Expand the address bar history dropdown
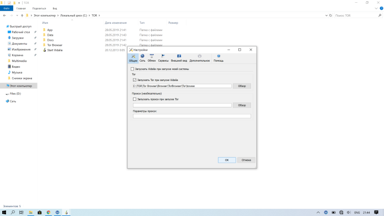The height and width of the screenshot is (216, 384). pyautogui.click(x=326, y=15)
